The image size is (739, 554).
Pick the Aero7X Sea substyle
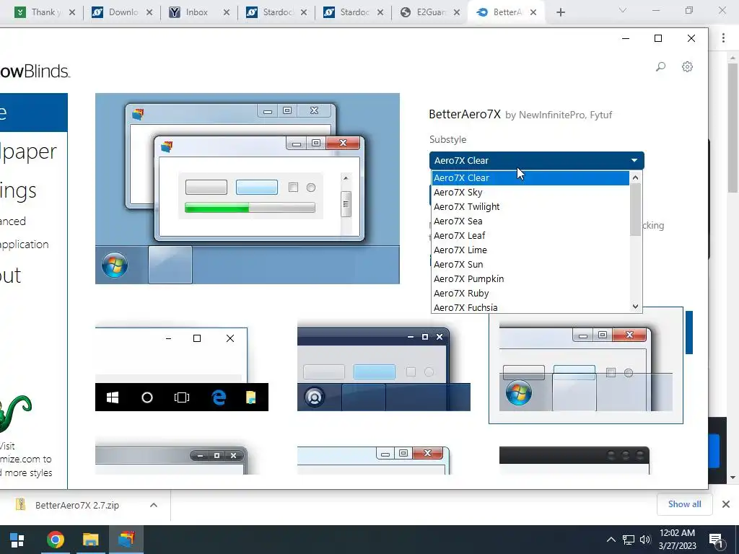[x=530, y=221]
